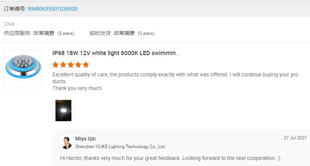This screenshot has width=310, height=166.
Task: Click Shenzhen VLIKE Lighting Technology company name
Action: coord(120,146)
